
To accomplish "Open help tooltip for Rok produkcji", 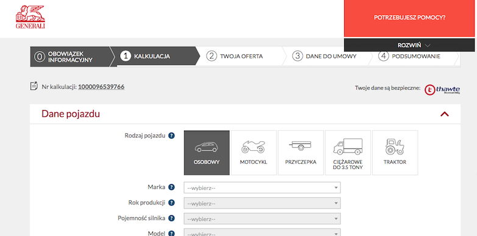I will tap(172, 203).
